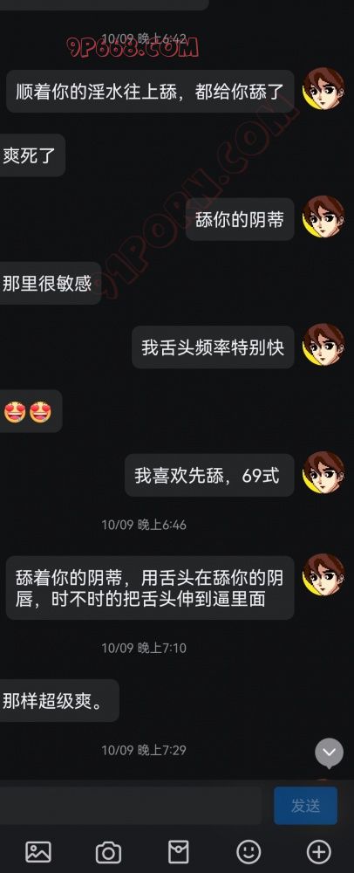Select the 那里很敏感 received message
The width and height of the screenshot is (354, 873).
[48, 284]
